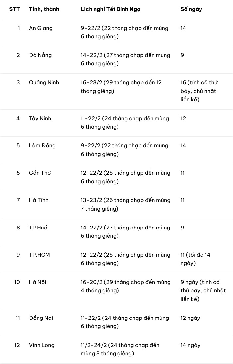Select the Đà Nẵng province cell

(x=40, y=55)
